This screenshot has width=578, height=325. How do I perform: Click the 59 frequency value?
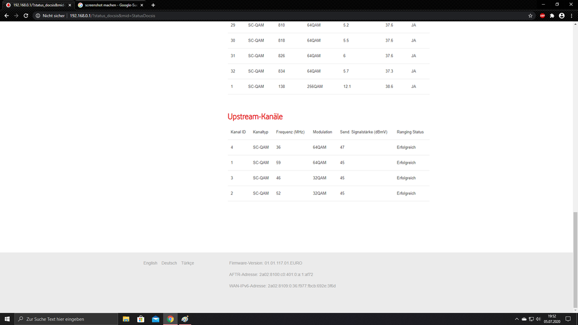[278, 162]
